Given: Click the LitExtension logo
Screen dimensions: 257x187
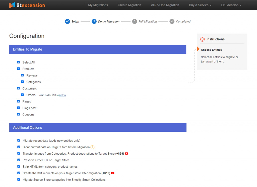Looking at the screenshot, I should (x=27, y=5).
